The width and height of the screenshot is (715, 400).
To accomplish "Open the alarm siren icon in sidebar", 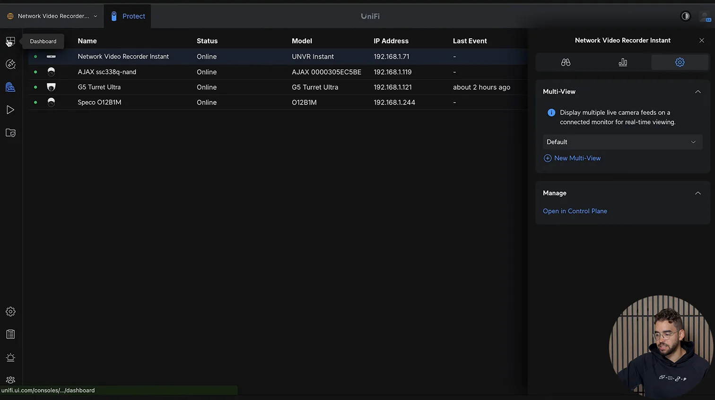I will coord(10,357).
